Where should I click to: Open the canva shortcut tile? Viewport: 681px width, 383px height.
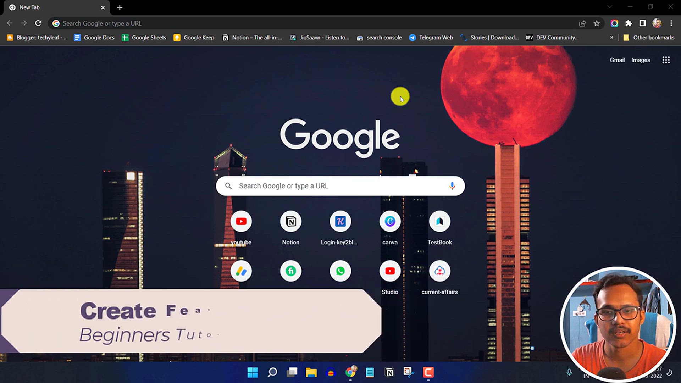tap(390, 222)
